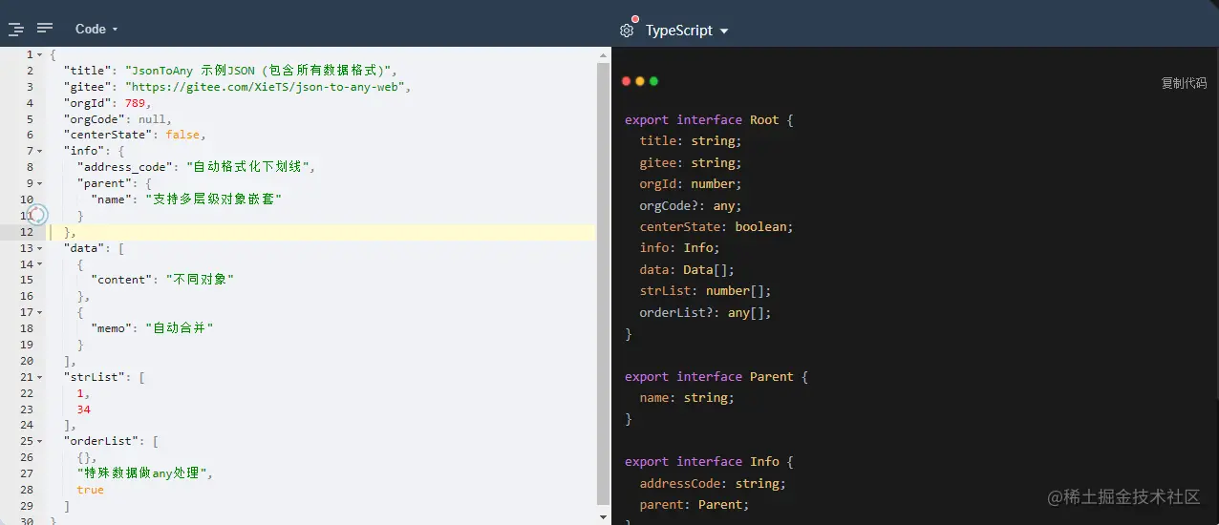This screenshot has height=525, width=1219.
Task: Collapse the "orderList" array at line 25
Action: click(x=39, y=442)
